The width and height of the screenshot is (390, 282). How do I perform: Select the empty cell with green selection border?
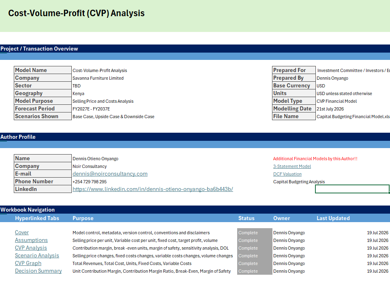[352, 189]
